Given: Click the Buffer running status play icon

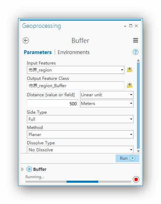Looking at the screenshot, I should click(29, 169).
